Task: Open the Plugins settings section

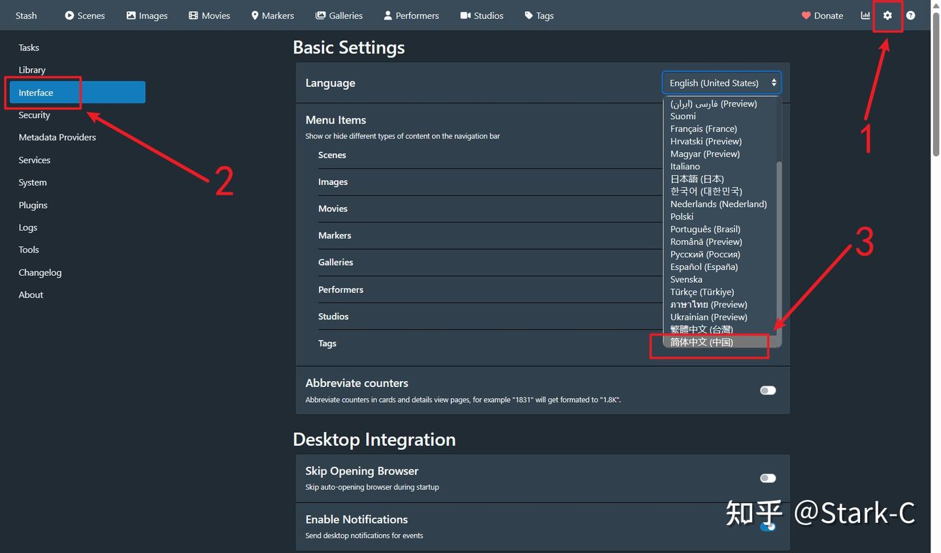Action: tap(33, 205)
